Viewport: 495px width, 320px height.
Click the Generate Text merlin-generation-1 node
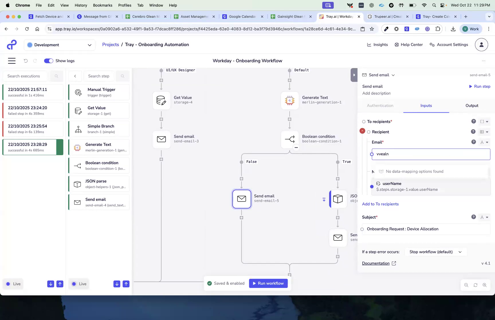click(x=290, y=100)
